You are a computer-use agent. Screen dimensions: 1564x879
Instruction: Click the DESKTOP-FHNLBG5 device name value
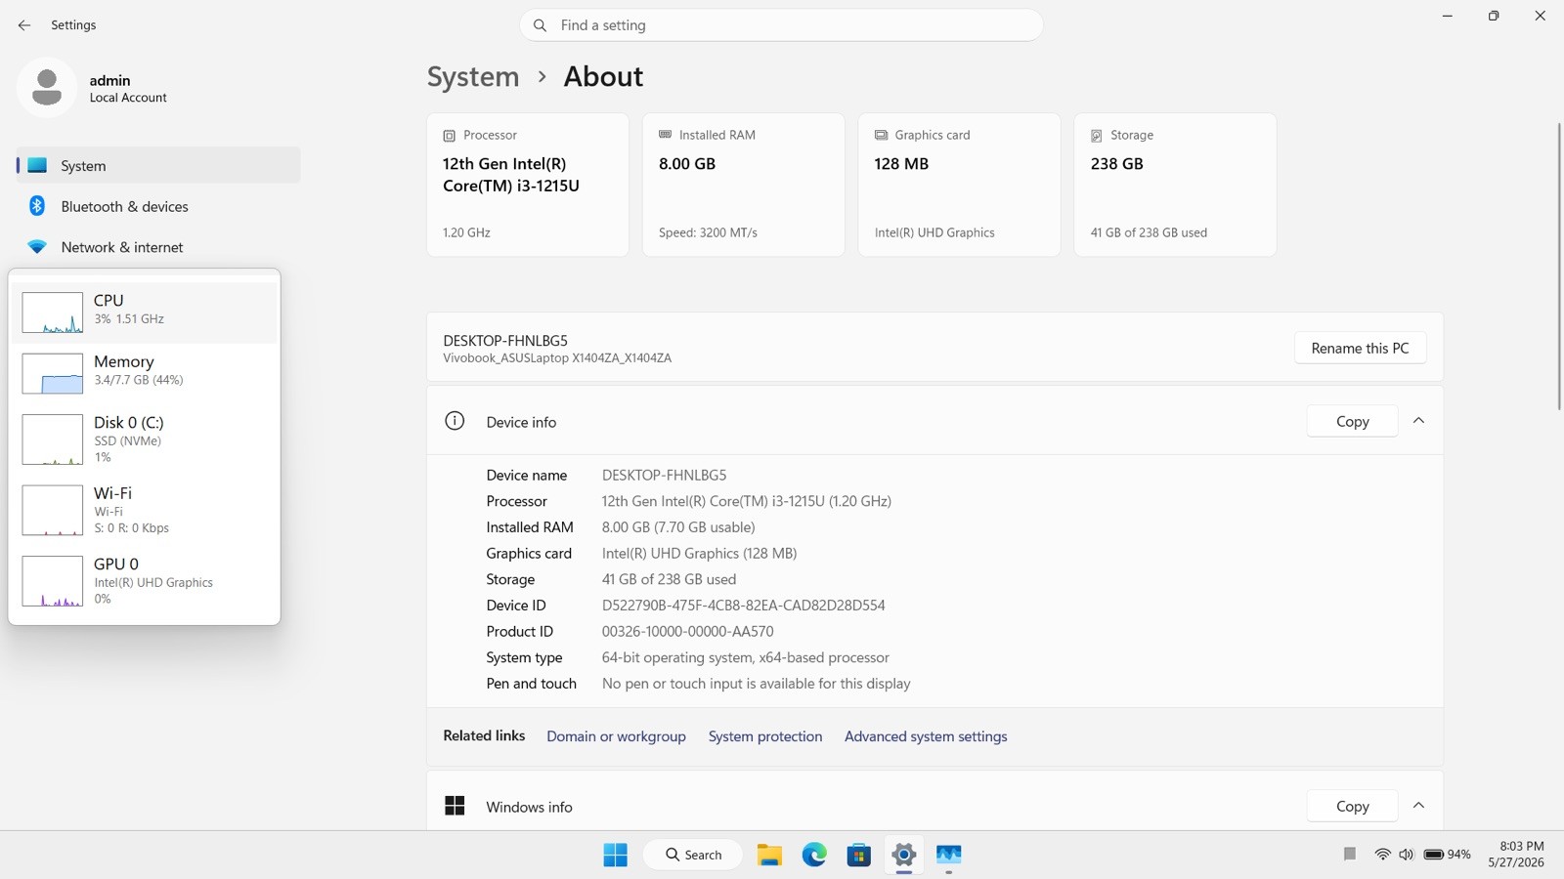pos(665,476)
